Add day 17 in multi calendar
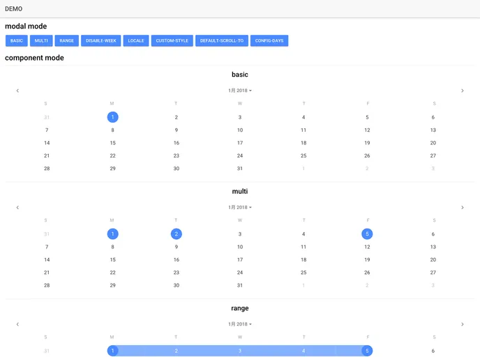The width and height of the screenshot is (480, 357). (x=240, y=259)
